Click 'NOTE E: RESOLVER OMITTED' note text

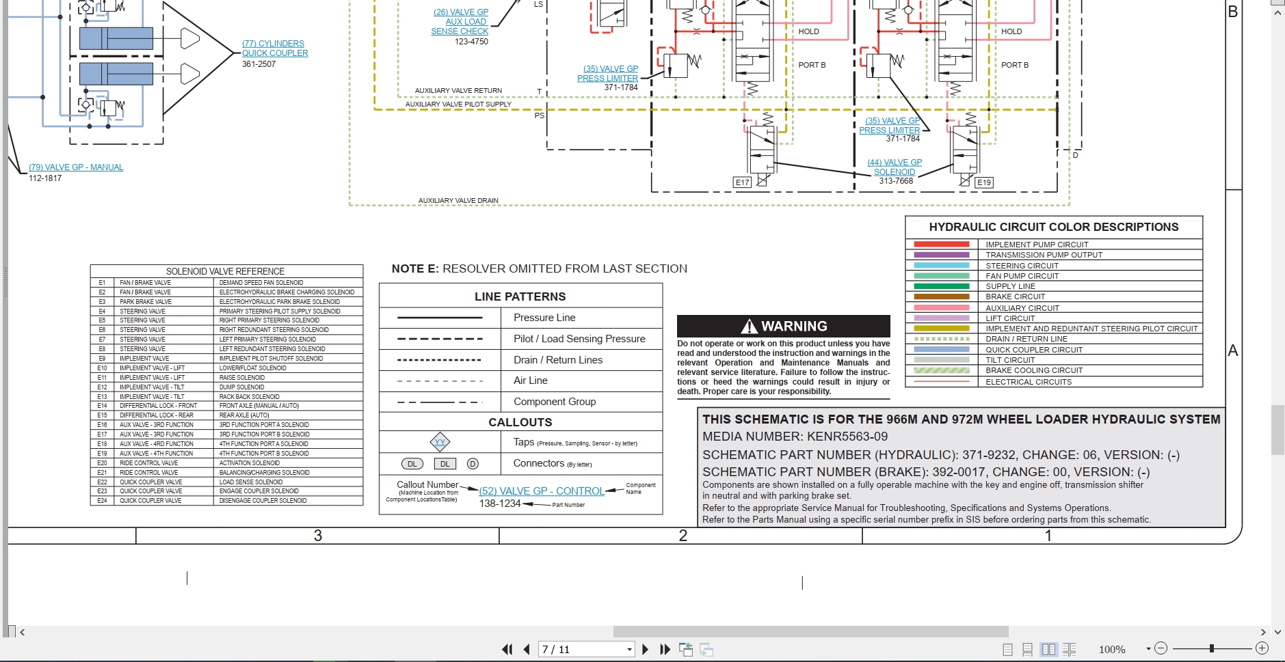(540, 268)
